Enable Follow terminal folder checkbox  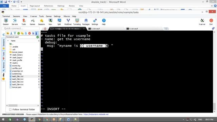coord(10,109)
